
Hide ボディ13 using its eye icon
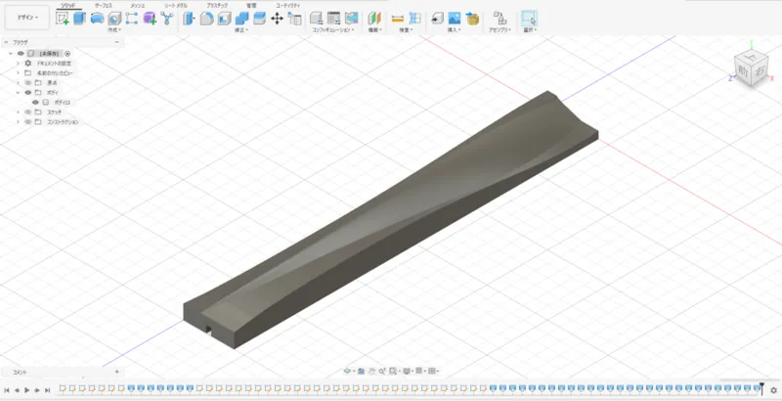pos(35,103)
